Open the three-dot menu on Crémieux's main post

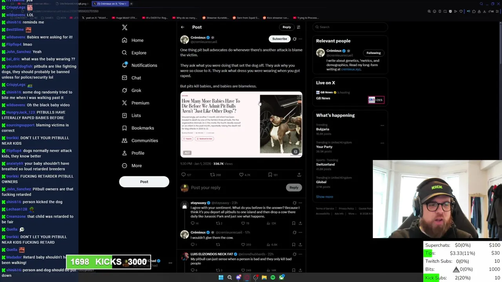point(300,39)
